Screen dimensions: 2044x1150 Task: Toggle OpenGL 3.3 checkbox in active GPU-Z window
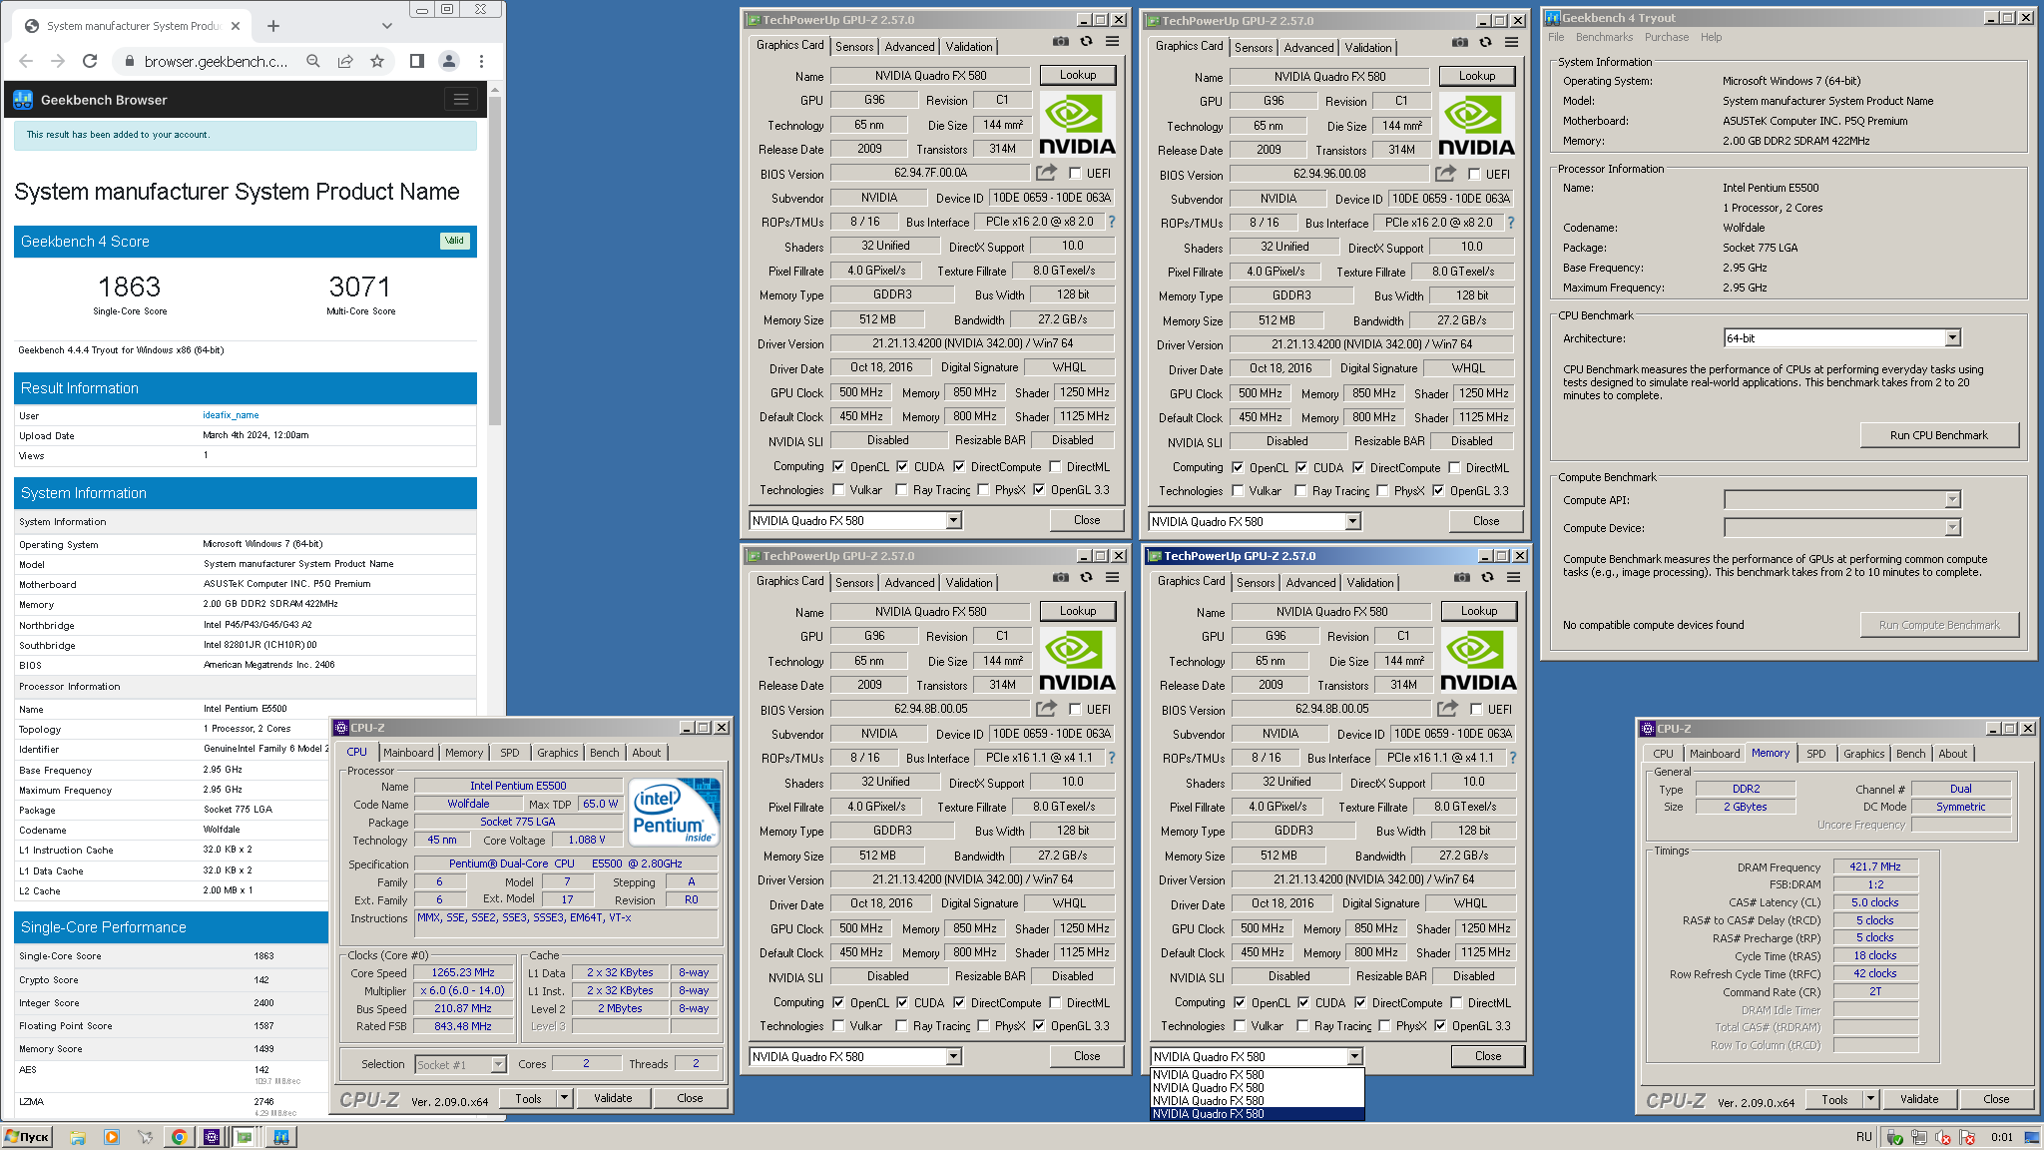(1440, 1025)
